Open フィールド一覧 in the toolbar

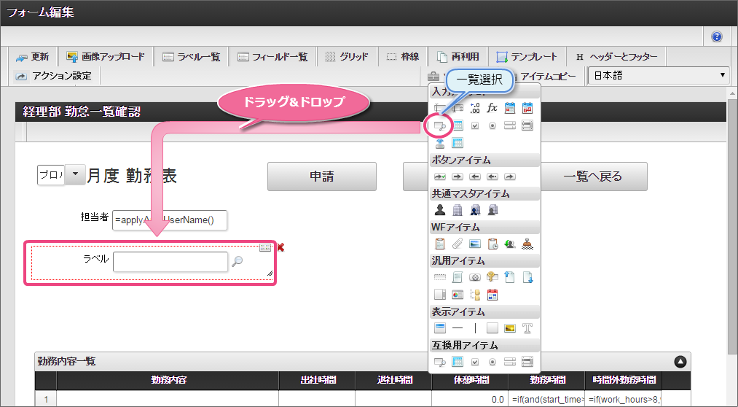[272, 57]
